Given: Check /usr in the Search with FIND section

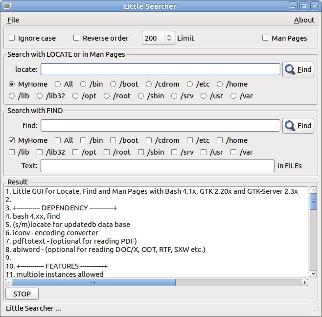Looking at the screenshot, I should (204, 152).
